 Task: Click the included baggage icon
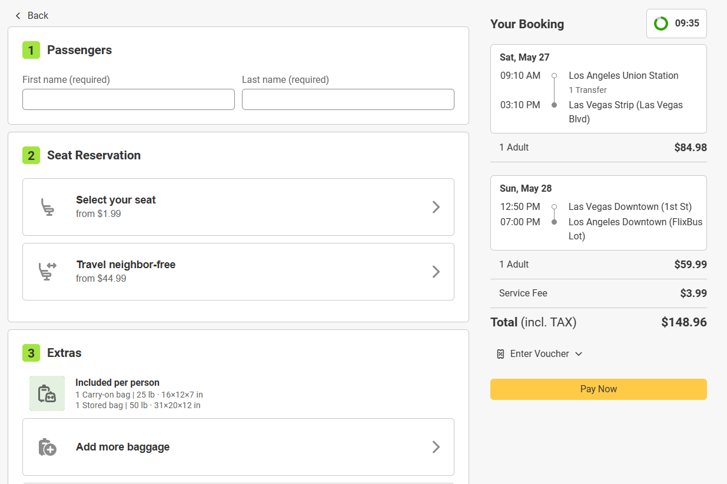[47, 393]
